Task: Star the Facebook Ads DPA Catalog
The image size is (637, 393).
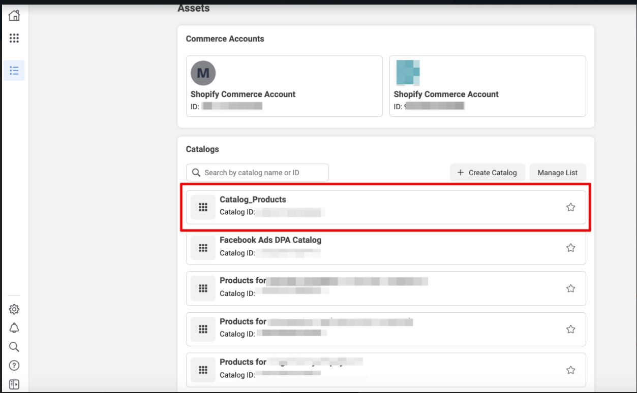Action: (x=570, y=248)
